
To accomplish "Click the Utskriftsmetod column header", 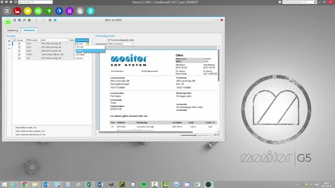I will (x=82, y=40).
